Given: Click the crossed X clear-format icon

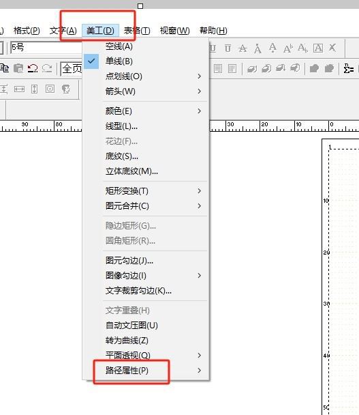Looking at the screenshot, I should [x=332, y=48].
